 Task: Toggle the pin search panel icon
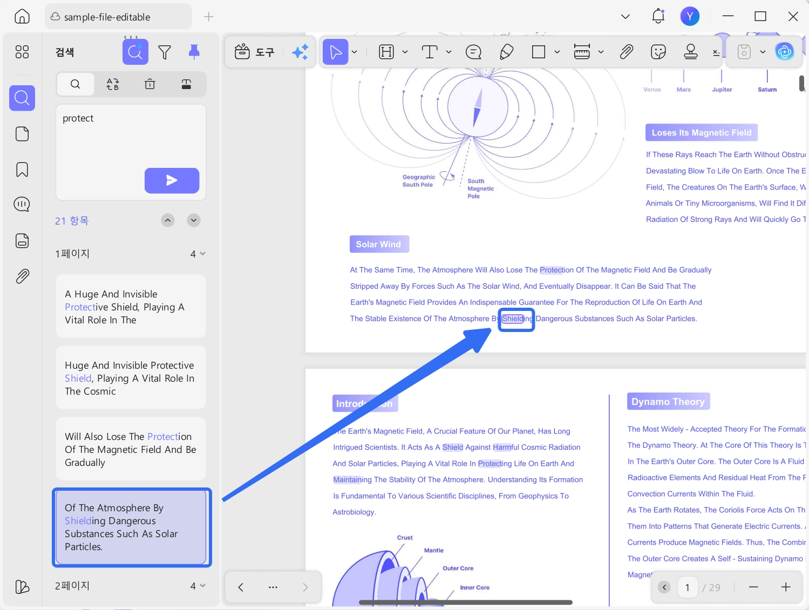[194, 52]
